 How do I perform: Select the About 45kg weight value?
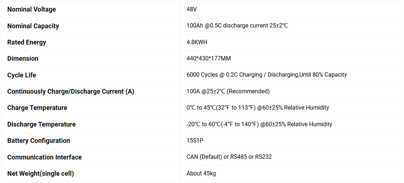[201, 173]
